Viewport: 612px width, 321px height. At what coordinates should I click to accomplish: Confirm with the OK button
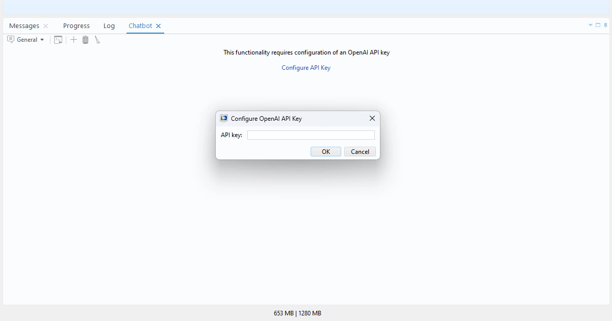click(325, 151)
